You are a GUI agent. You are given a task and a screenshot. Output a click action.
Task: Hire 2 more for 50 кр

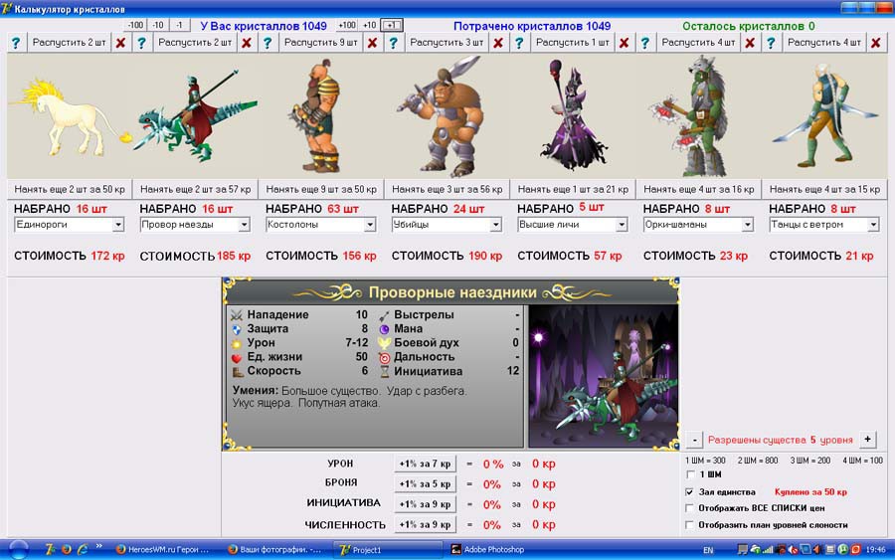70,189
